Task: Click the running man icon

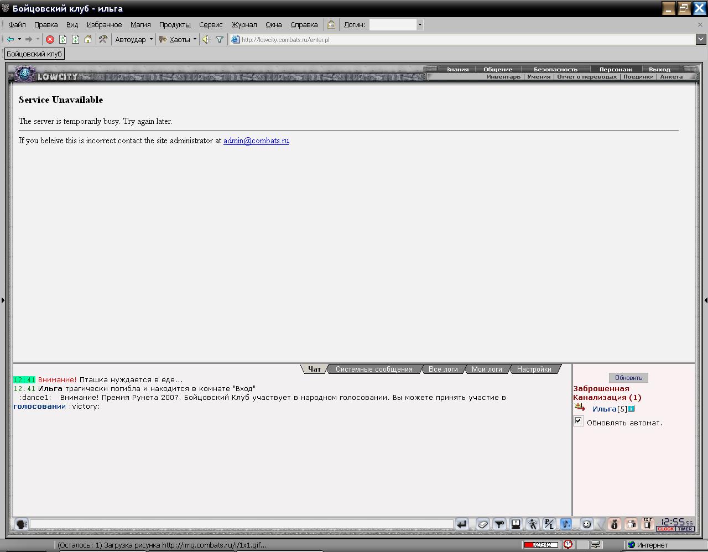Action: click(x=533, y=524)
